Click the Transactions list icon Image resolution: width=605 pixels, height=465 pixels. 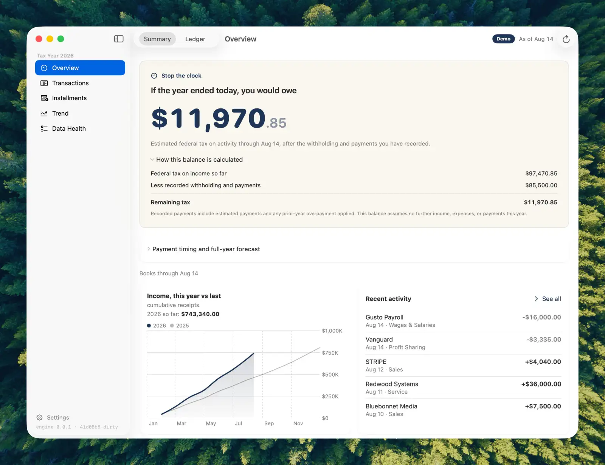coord(44,83)
